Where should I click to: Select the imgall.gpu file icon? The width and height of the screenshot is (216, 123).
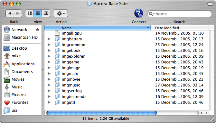point(57,33)
